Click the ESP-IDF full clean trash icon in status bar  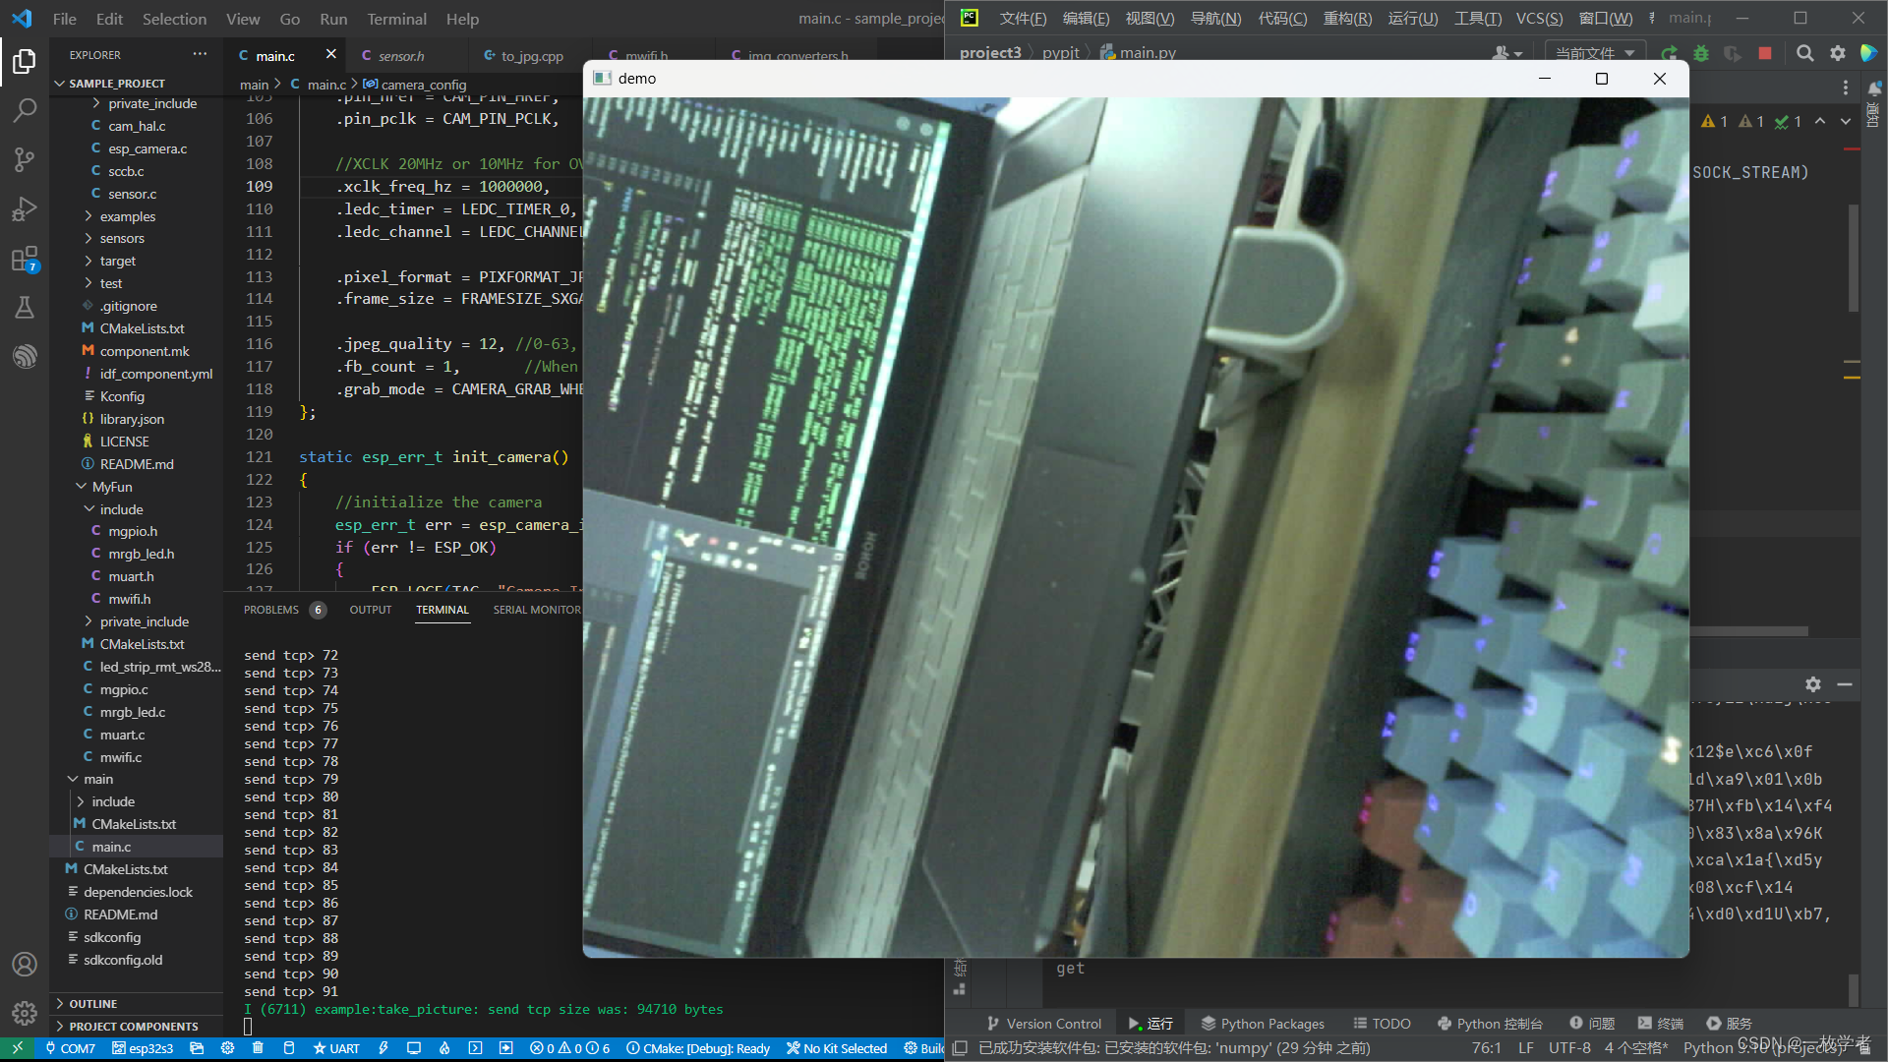258,1048
